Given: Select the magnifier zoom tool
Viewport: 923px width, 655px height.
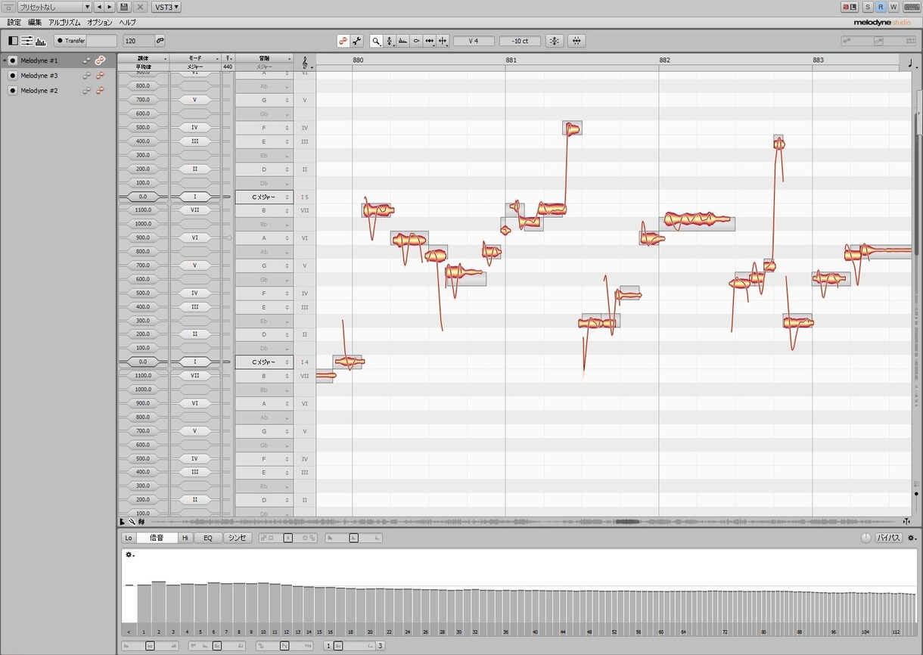Looking at the screenshot, I should click(376, 41).
